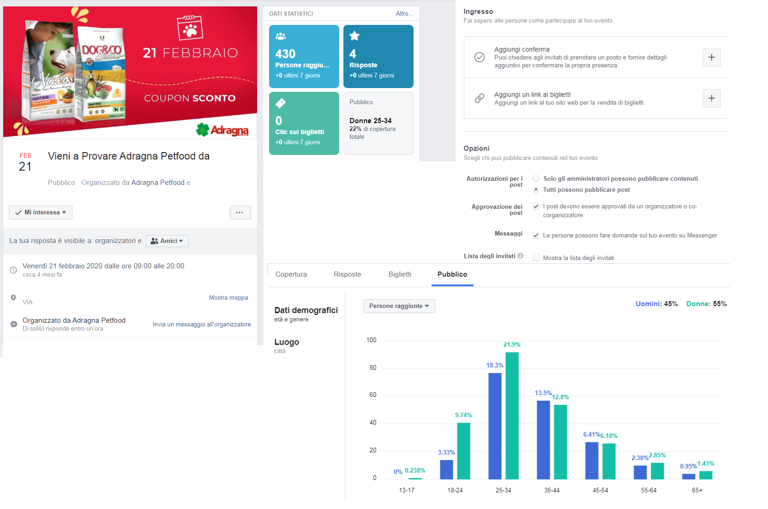Click the ticket icon in the Clic sui biglietti card
768x509 pixels.
(x=281, y=103)
